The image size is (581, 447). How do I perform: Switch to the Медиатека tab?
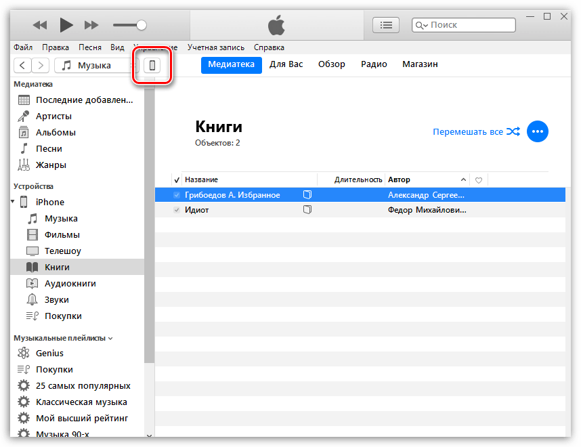click(x=231, y=65)
